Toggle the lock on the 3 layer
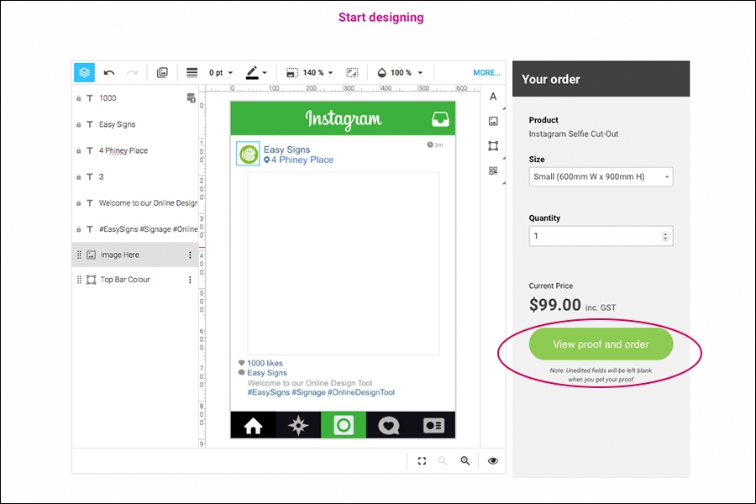This screenshot has height=504, width=756. tap(79, 177)
